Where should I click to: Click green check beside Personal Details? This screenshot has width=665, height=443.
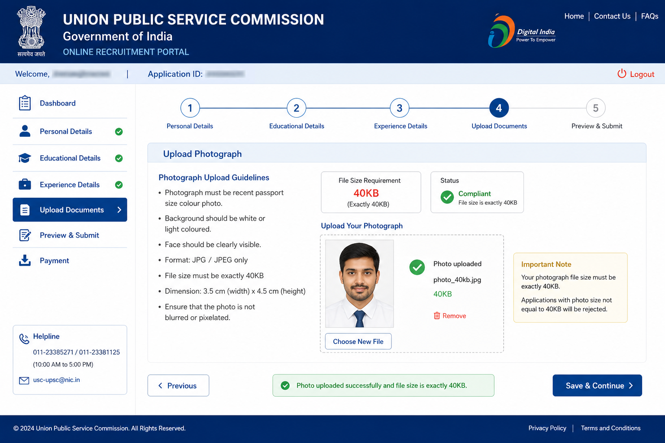click(x=119, y=132)
